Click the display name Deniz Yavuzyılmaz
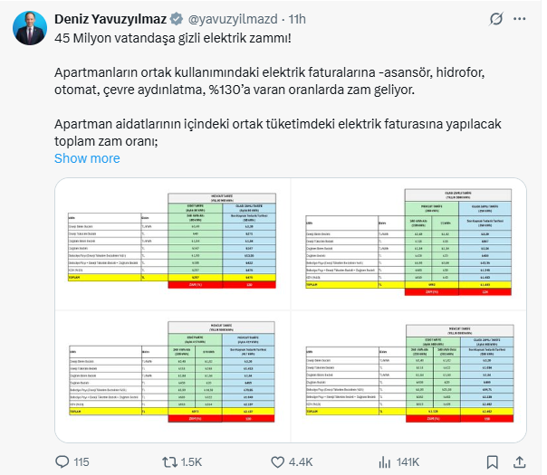Viewport: 547px width, 475px height. pyautogui.click(x=112, y=18)
